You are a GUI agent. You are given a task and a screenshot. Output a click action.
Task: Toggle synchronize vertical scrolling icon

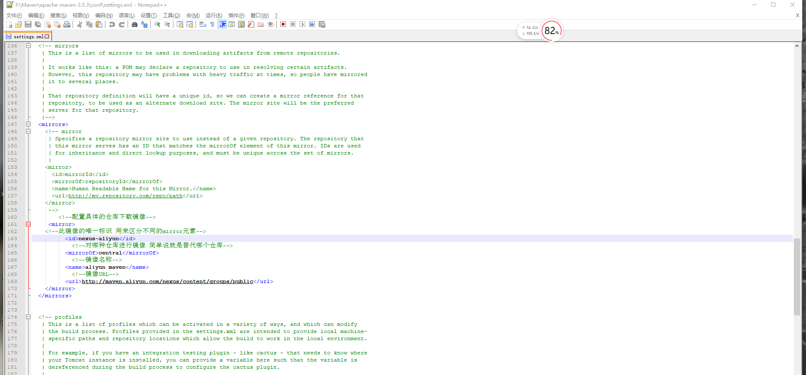click(180, 24)
